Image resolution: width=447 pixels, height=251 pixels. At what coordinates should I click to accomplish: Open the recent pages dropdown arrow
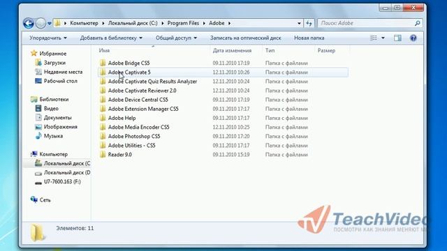pos(50,23)
